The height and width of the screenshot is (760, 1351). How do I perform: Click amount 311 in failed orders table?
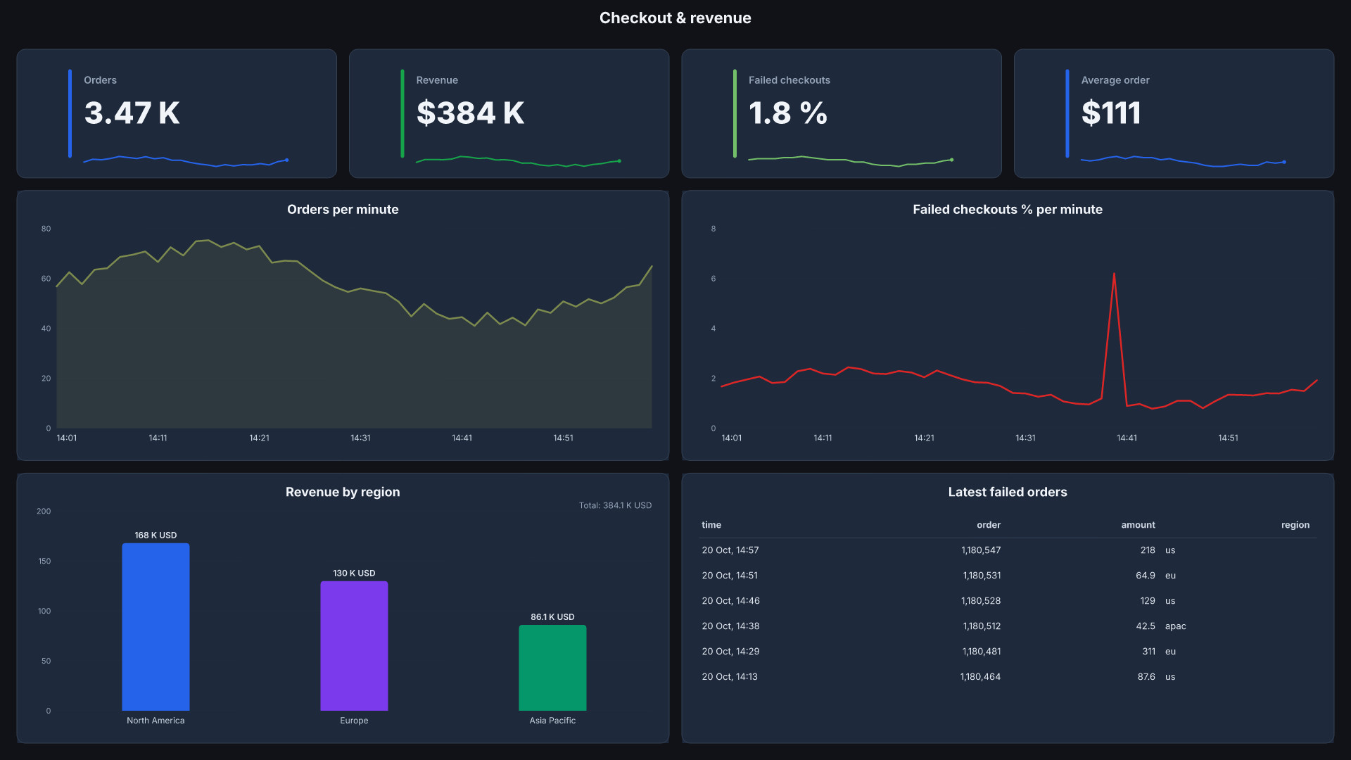coord(1149,652)
